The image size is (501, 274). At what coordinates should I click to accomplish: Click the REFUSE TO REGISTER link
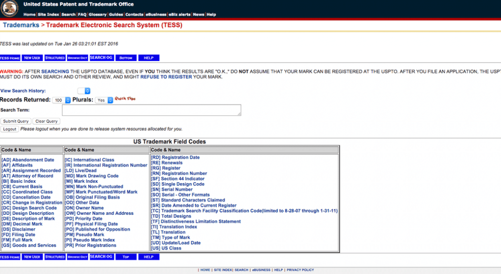point(166,77)
